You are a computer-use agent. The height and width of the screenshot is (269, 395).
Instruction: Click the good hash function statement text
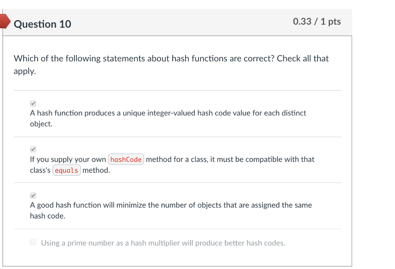(x=171, y=210)
